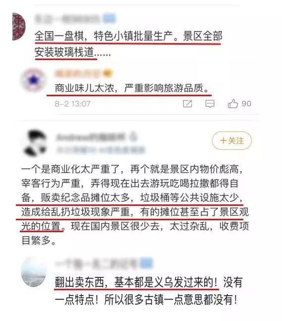Open the blurred username above 一个是商业化 post

point(91,137)
